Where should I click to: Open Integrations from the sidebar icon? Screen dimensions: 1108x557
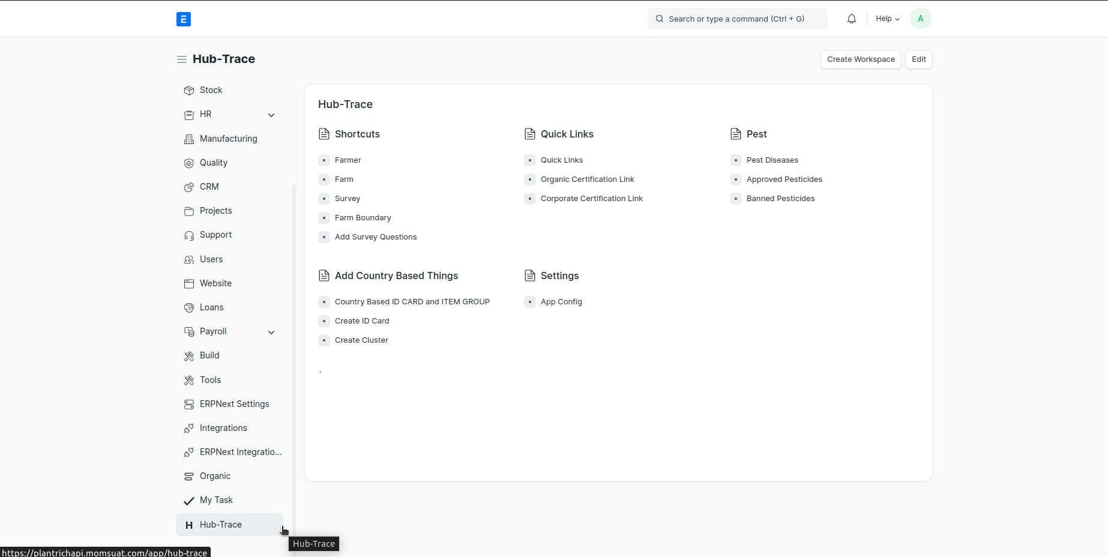pyautogui.click(x=188, y=428)
